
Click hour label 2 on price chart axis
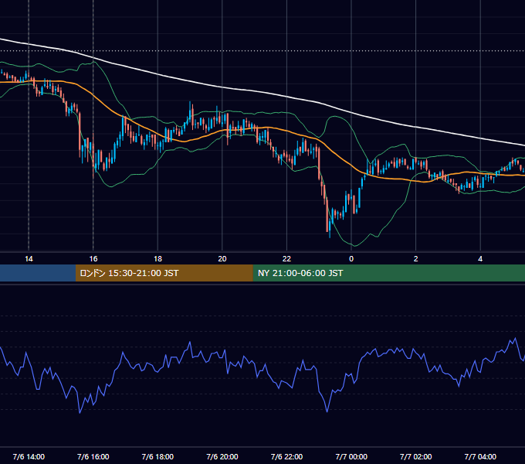416,259
